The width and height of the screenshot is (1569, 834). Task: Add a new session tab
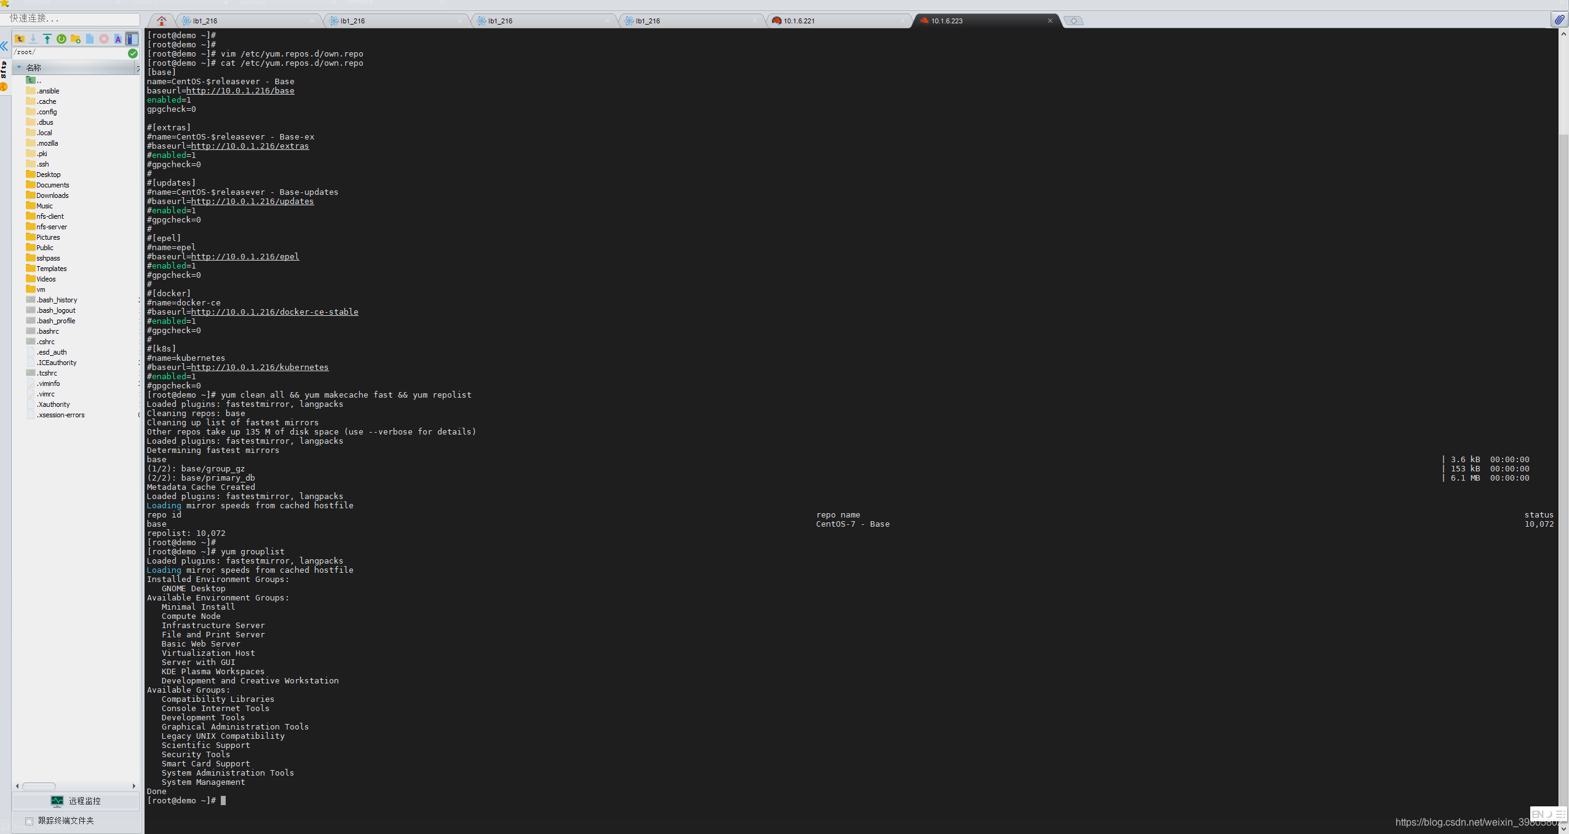(1073, 21)
